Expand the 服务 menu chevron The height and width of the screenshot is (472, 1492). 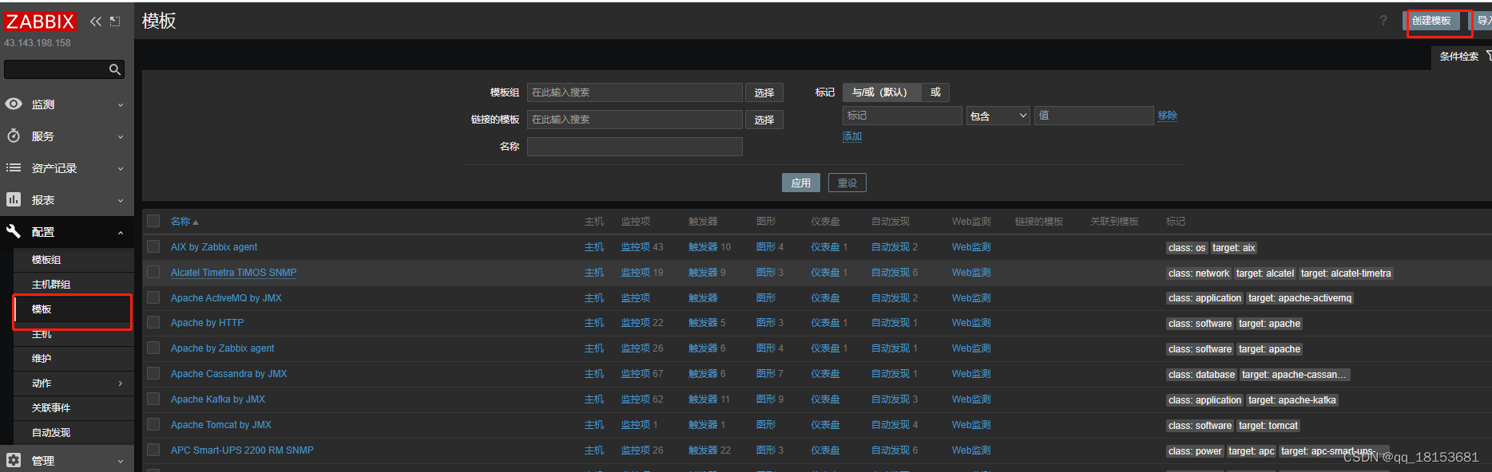pyautogui.click(x=121, y=137)
